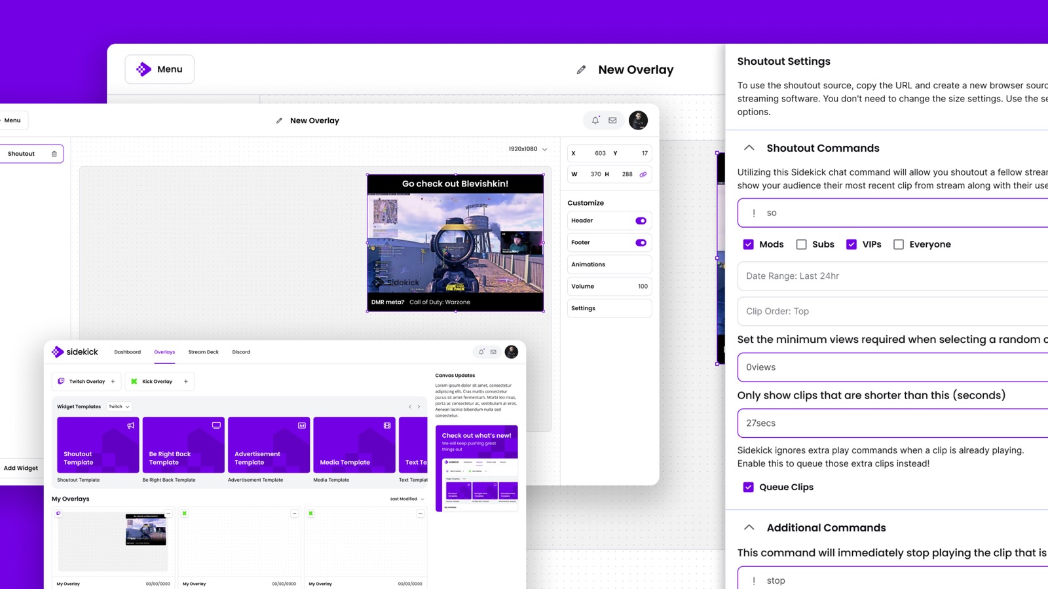Open the Date Range: Last 24hr dropdown

click(893, 276)
